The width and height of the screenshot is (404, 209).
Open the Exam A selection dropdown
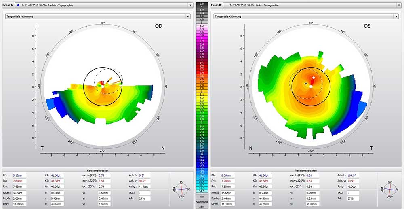click(x=190, y=5)
